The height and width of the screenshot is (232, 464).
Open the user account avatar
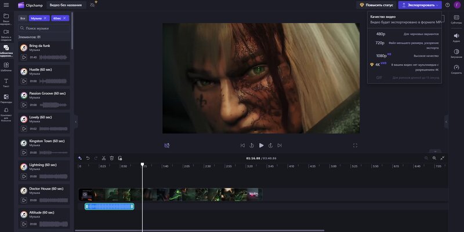point(458,5)
